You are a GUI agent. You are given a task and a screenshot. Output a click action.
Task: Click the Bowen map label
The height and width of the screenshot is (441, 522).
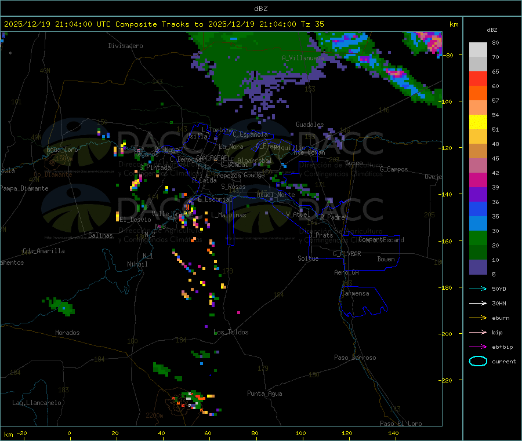click(386, 259)
